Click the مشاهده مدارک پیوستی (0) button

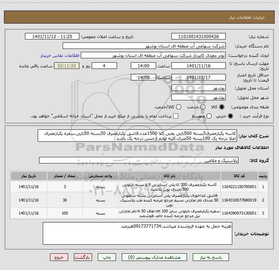(154, 257)
